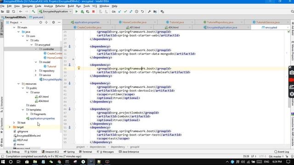
Task: Select 401.html in the project tree
Action: [x=44, y=97]
